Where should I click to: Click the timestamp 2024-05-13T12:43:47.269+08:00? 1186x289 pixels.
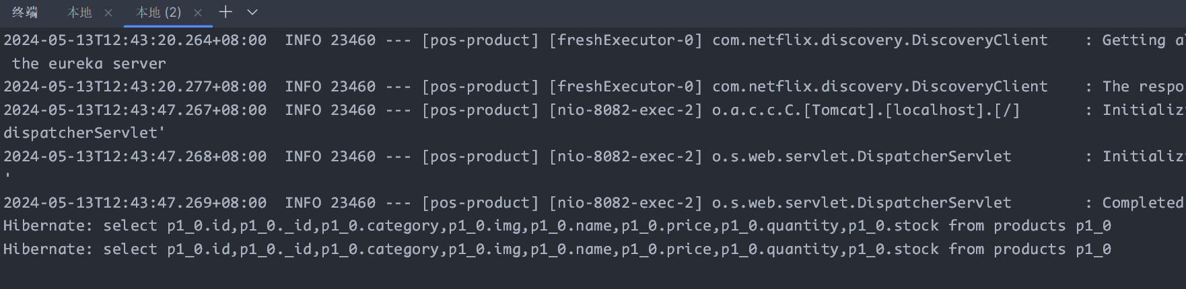135,203
